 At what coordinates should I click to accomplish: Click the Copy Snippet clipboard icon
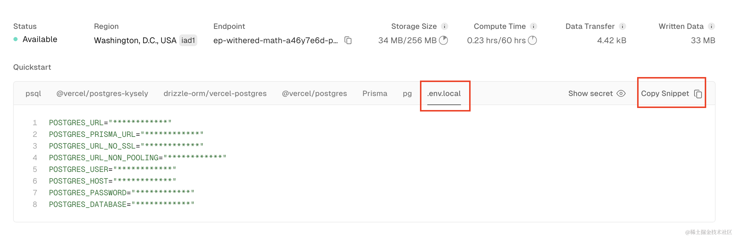(698, 94)
